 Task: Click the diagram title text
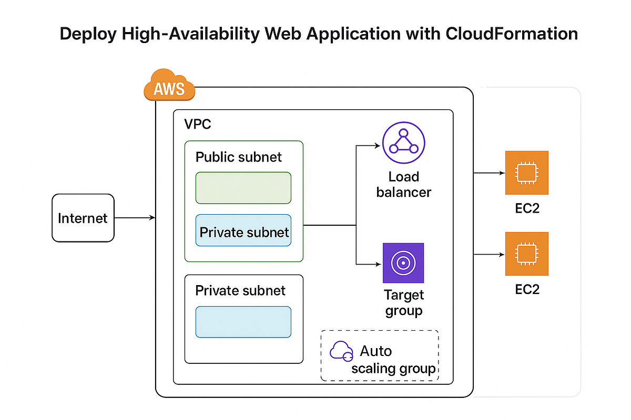click(x=319, y=34)
